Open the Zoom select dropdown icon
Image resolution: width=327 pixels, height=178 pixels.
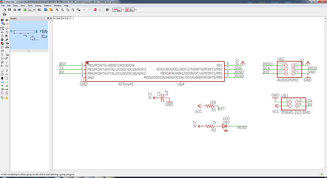78,10
